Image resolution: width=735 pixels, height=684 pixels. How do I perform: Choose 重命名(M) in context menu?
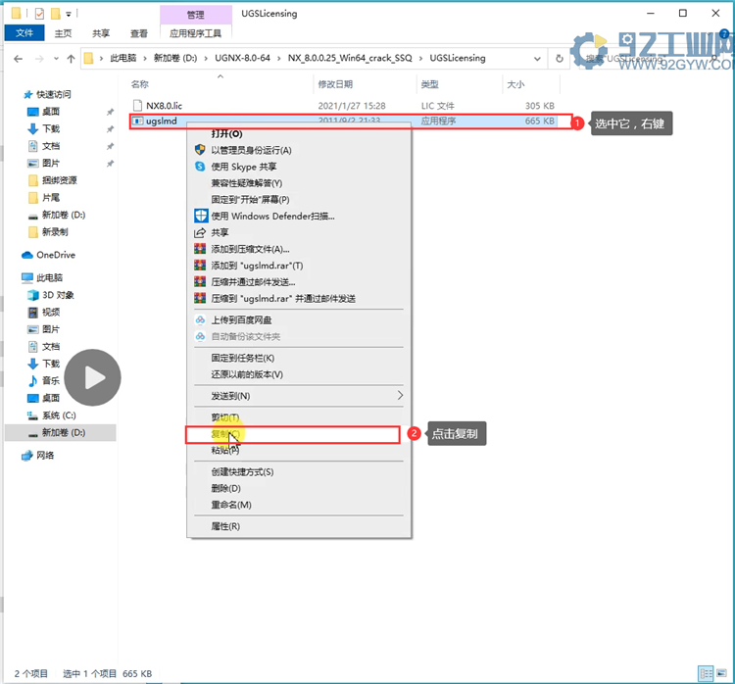[299, 505]
